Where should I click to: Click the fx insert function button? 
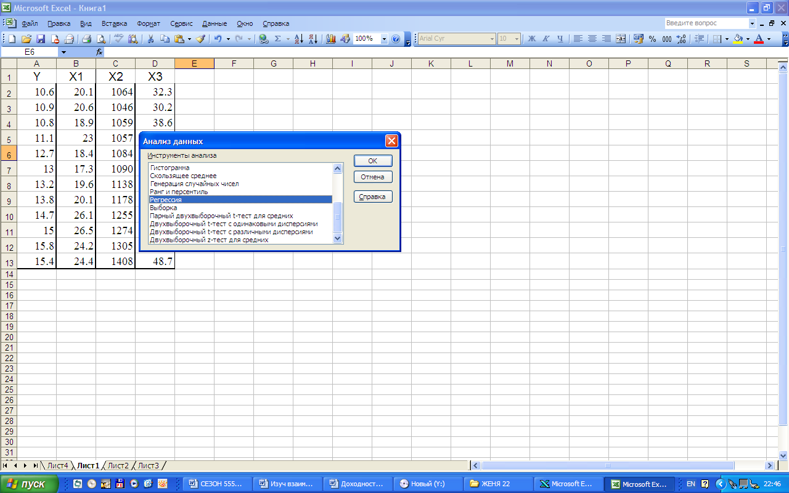(99, 52)
